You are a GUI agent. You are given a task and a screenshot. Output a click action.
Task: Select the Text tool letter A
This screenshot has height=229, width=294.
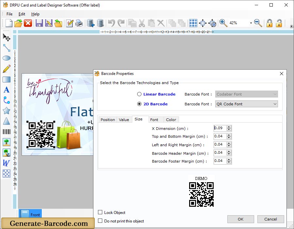(7, 90)
